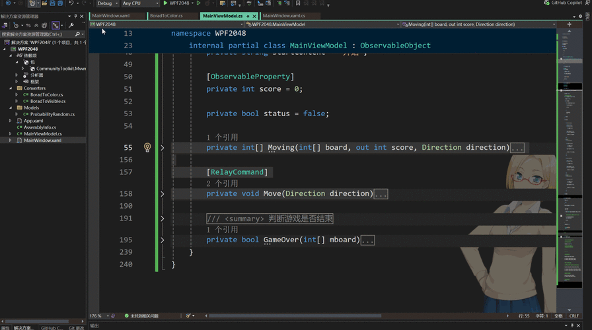This screenshot has height=330, width=592.
Task: Toggle the pin on MainViewModel.cs tab
Action: tap(248, 16)
